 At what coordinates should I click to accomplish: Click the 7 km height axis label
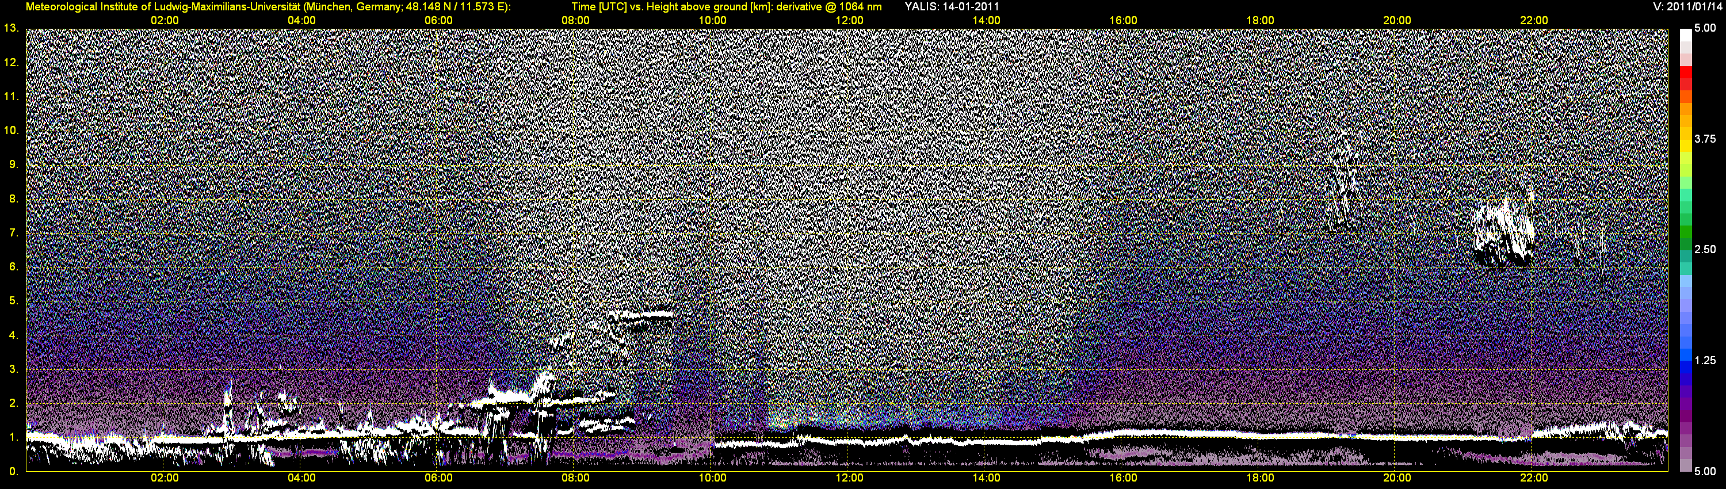coord(13,232)
